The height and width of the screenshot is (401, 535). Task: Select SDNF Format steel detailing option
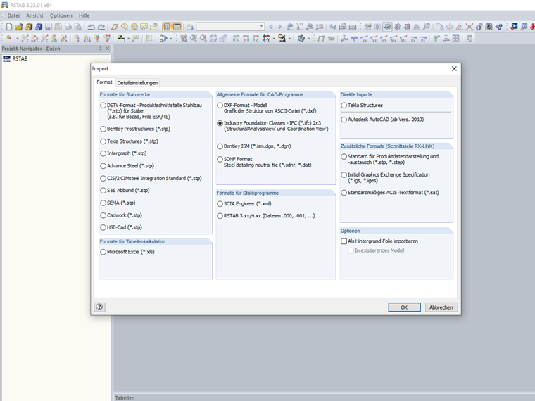point(220,159)
